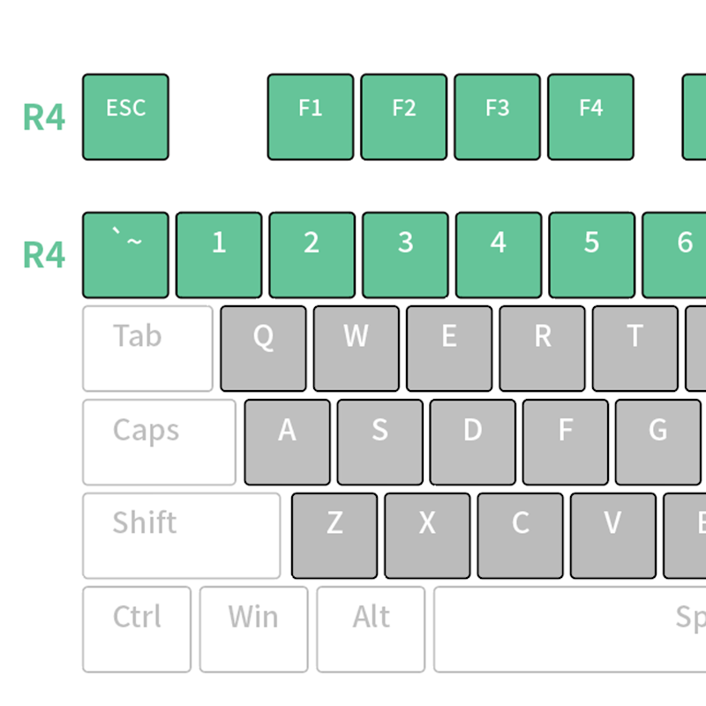Click the green ESC key
The width and height of the screenshot is (706, 706).
click(x=125, y=116)
